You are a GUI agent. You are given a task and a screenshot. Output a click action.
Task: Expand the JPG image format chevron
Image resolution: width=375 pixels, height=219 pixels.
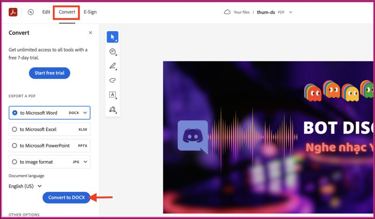tap(85, 162)
